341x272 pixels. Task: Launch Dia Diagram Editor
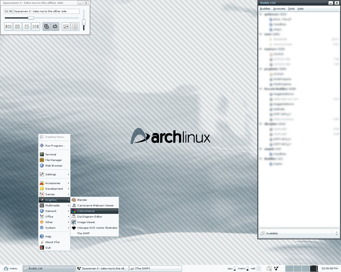point(95,216)
